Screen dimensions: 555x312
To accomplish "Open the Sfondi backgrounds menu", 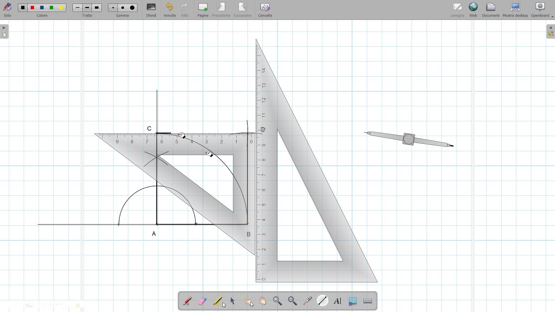I will pos(151,10).
